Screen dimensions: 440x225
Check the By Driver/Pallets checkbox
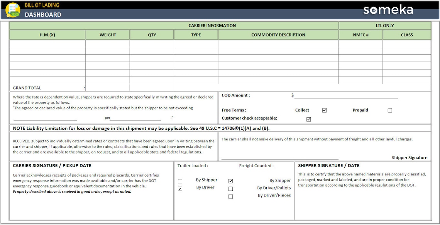[230, 188]
